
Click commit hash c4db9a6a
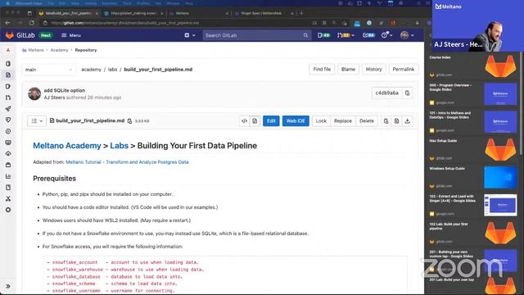(x=386, y=93)
